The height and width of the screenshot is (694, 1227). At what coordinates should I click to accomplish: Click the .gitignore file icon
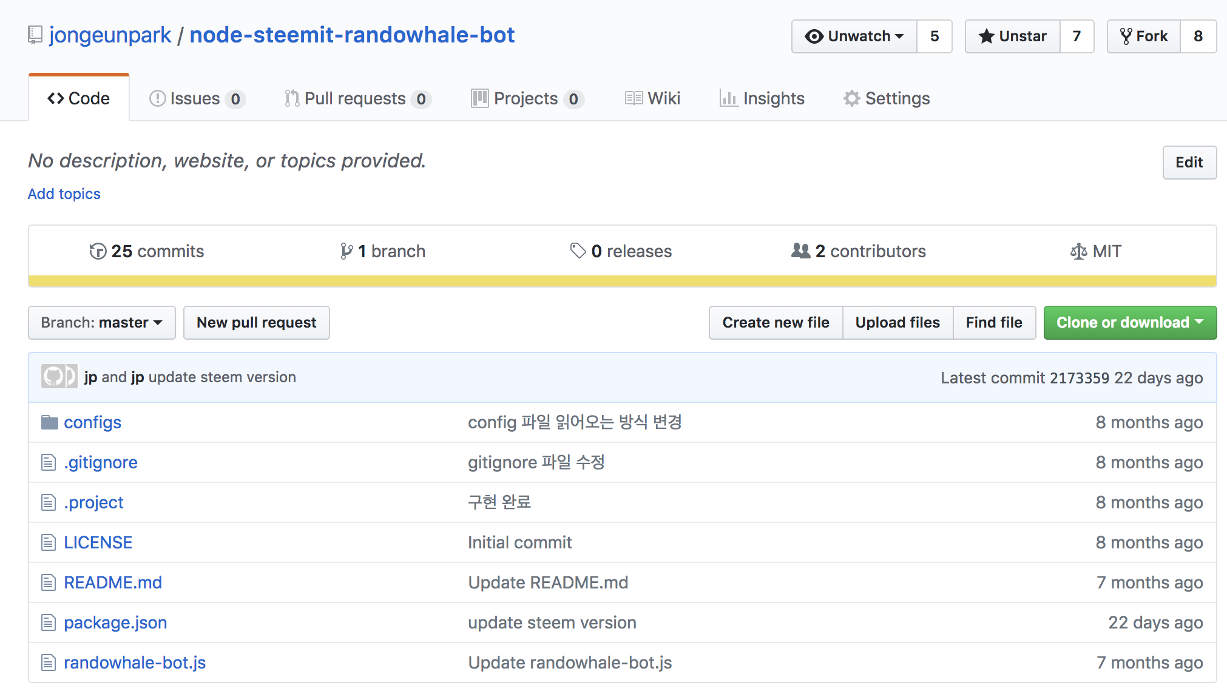click(x=49, y=462)
